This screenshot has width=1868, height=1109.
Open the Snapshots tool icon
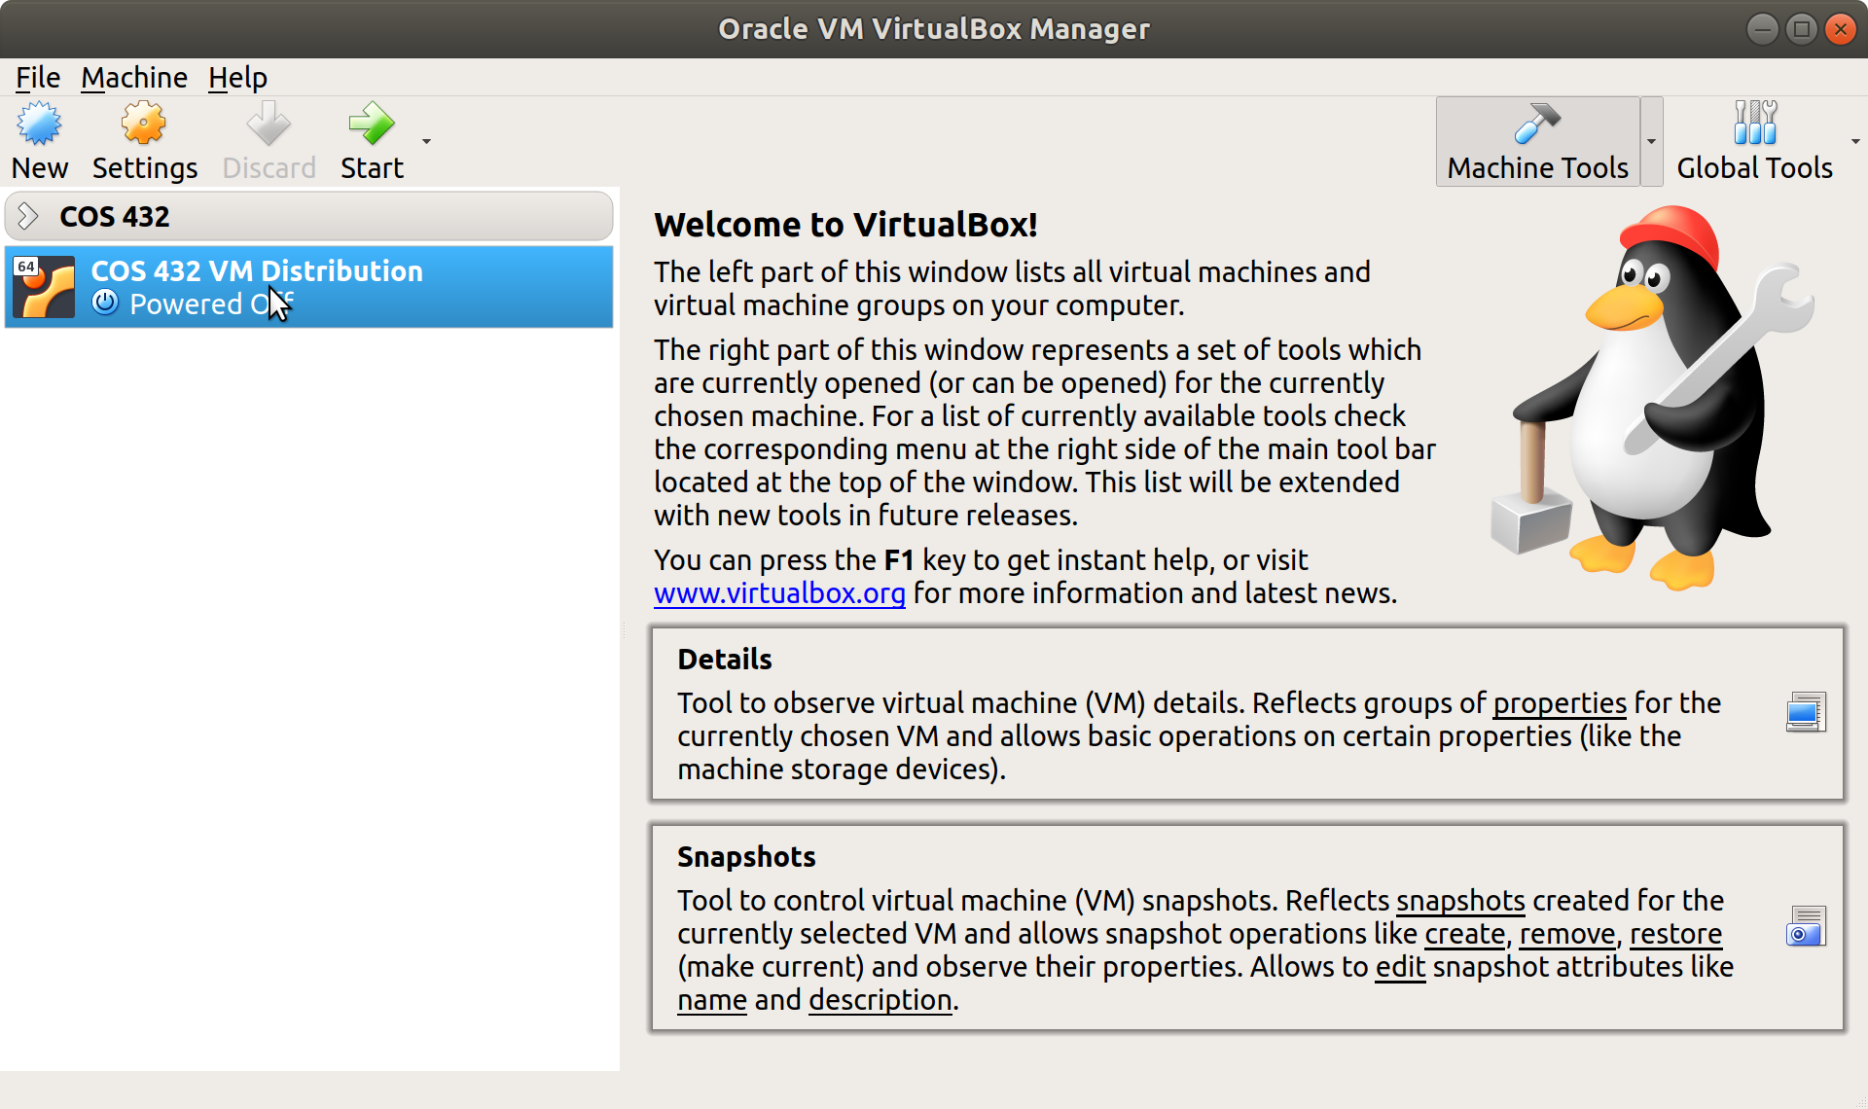1806,926
